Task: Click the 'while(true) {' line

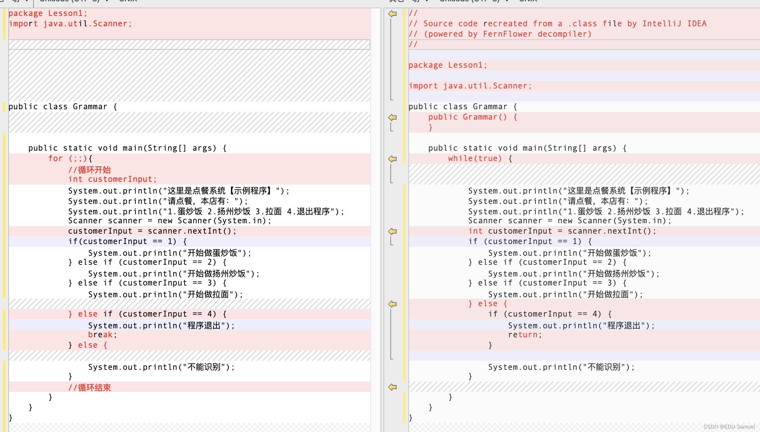Action: pos(480,159)
